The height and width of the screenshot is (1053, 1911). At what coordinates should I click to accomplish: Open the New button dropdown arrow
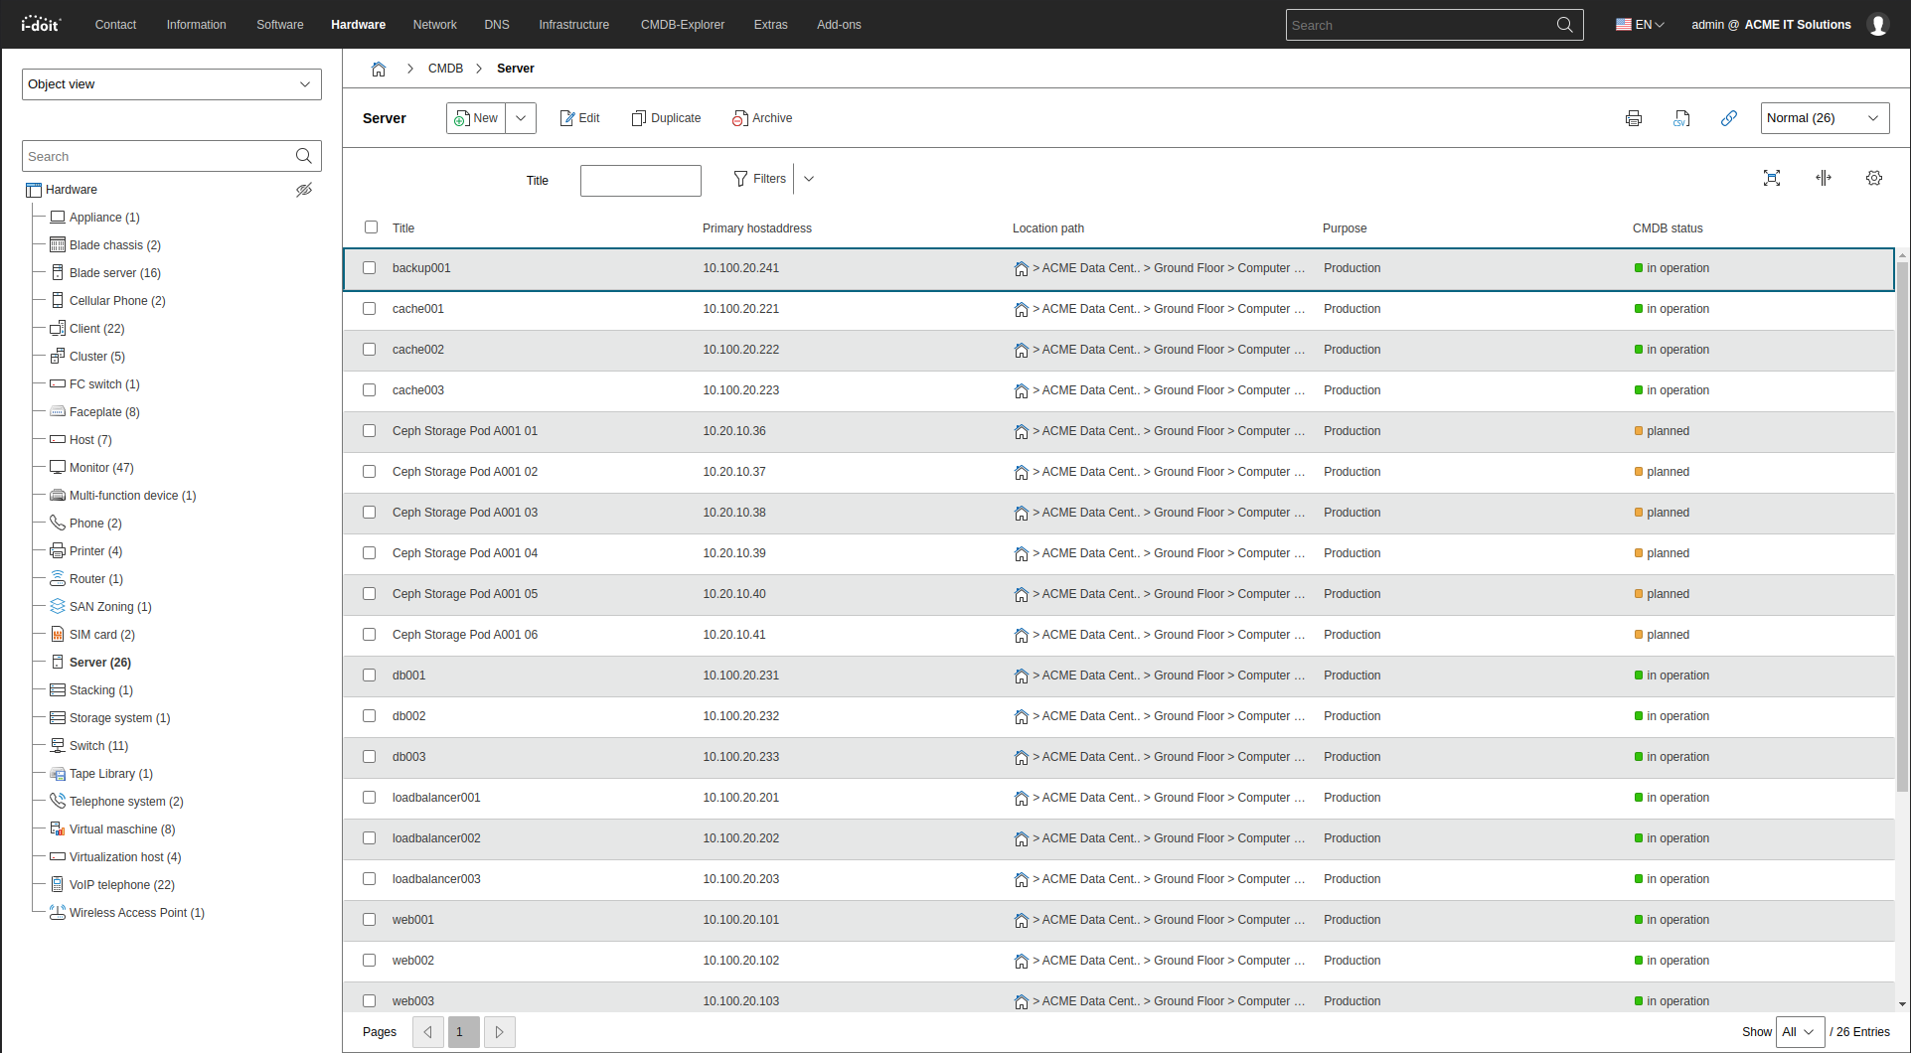[521, 118]
